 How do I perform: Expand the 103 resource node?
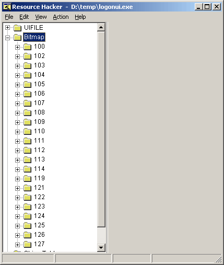coord(17,66)
